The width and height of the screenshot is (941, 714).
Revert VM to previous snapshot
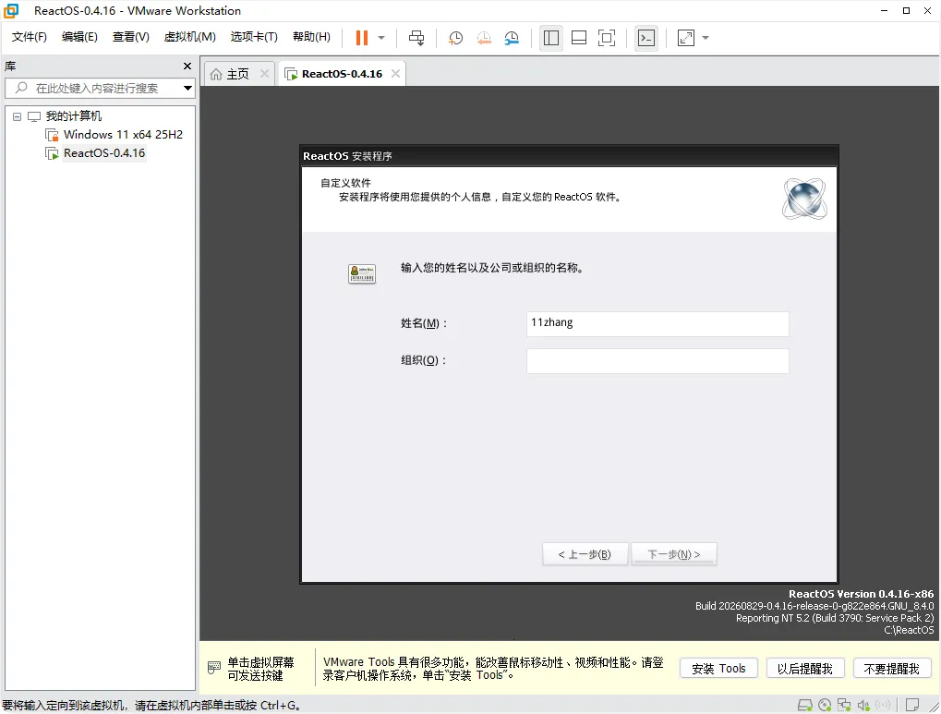484,38
